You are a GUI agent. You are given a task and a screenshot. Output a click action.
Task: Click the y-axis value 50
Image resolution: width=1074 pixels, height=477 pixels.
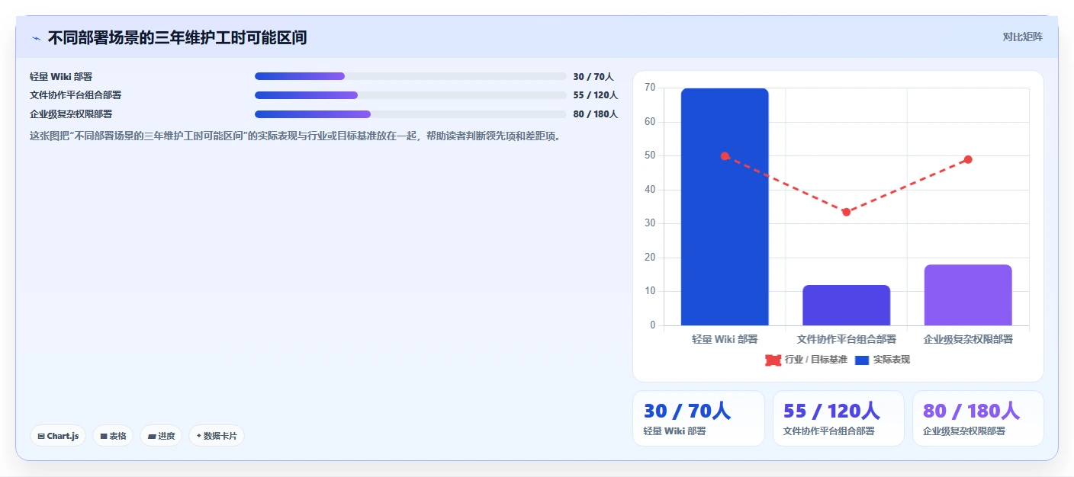pyautogui.click(x=650, y=155)
